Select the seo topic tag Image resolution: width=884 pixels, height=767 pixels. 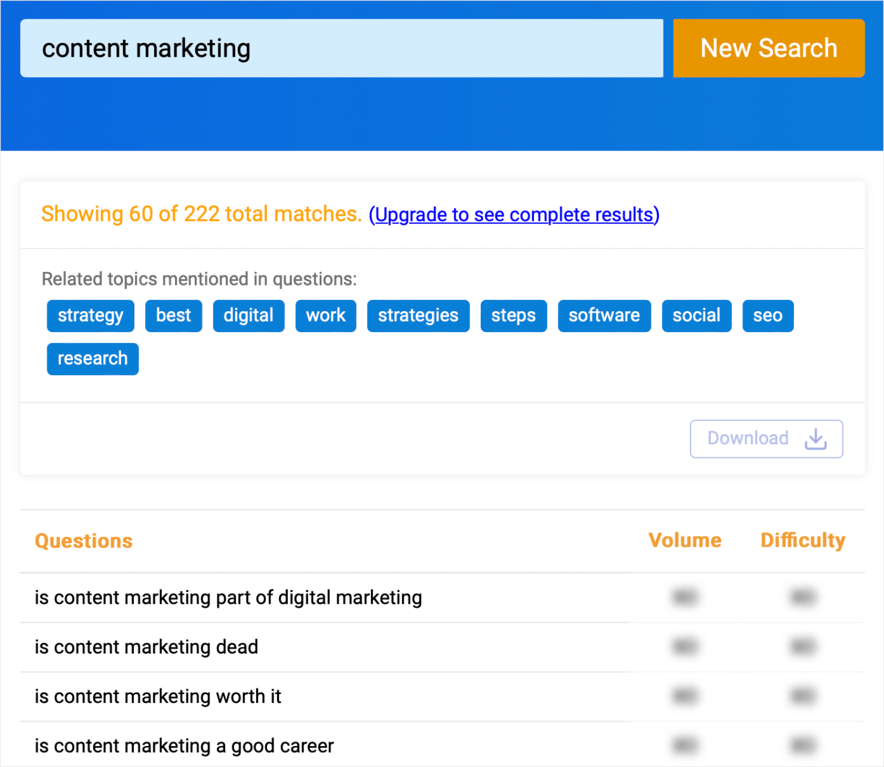[x=768, y=315]
